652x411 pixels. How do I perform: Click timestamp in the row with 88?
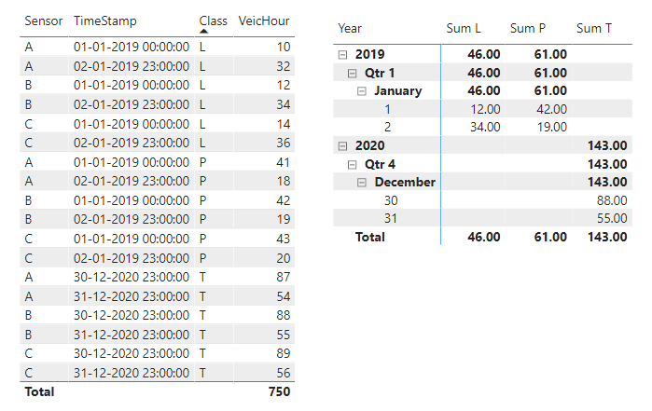tap(132, 315)
